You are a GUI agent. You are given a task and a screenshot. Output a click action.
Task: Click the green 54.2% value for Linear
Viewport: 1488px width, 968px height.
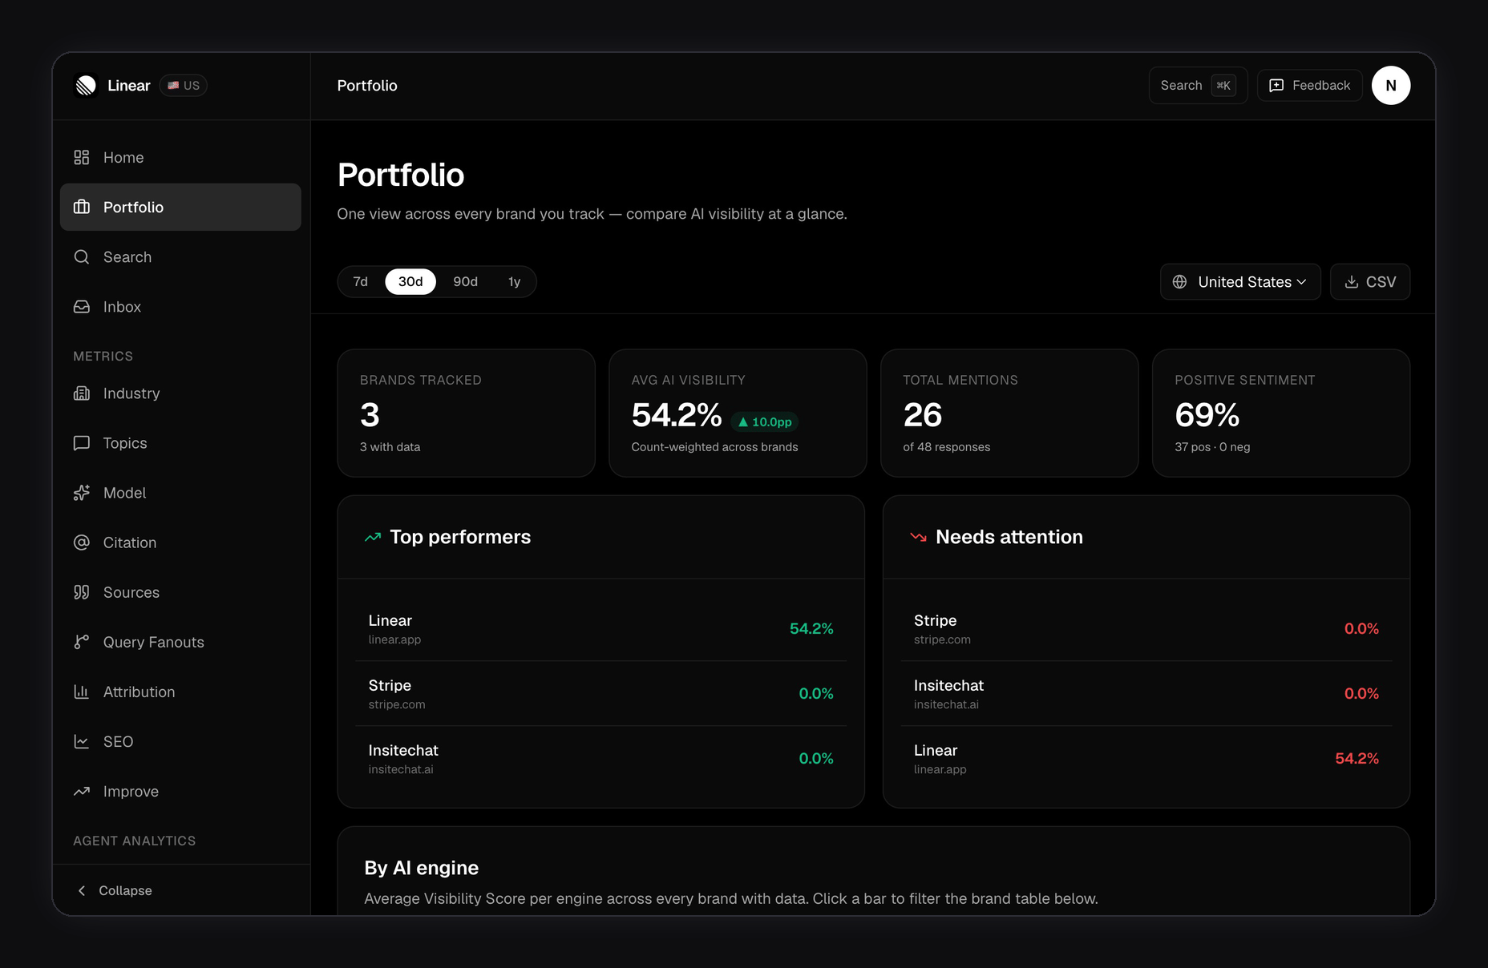click(811, 628)
